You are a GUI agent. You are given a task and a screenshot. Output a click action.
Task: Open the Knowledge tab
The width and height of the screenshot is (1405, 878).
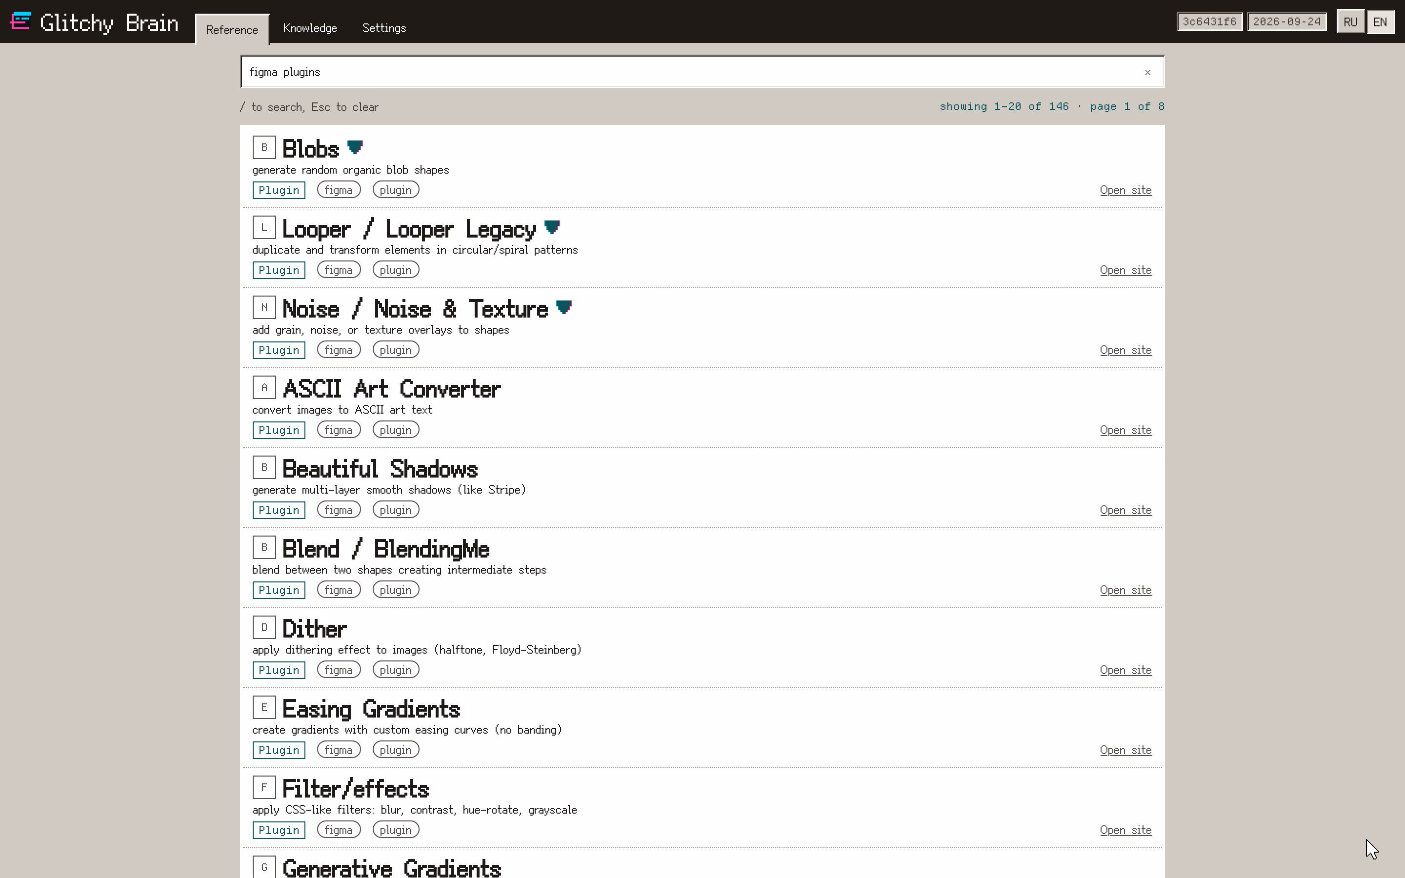point(310,28)
